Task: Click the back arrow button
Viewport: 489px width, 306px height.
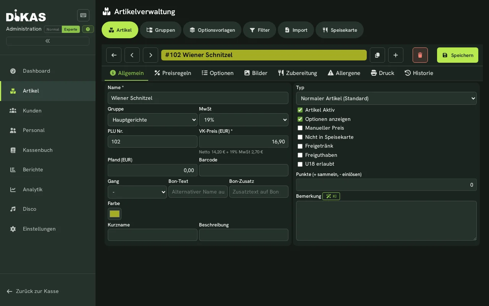Action: tap(114, 55)
